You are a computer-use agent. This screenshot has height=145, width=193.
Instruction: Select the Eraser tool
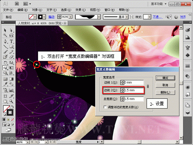(x=11, y=57)
